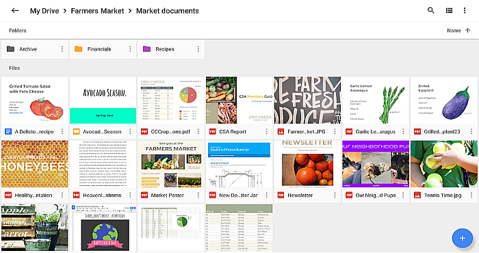Select the Tennis Time.jpg file name
This screenshot has height=253, width=479.
click(443, 195)
